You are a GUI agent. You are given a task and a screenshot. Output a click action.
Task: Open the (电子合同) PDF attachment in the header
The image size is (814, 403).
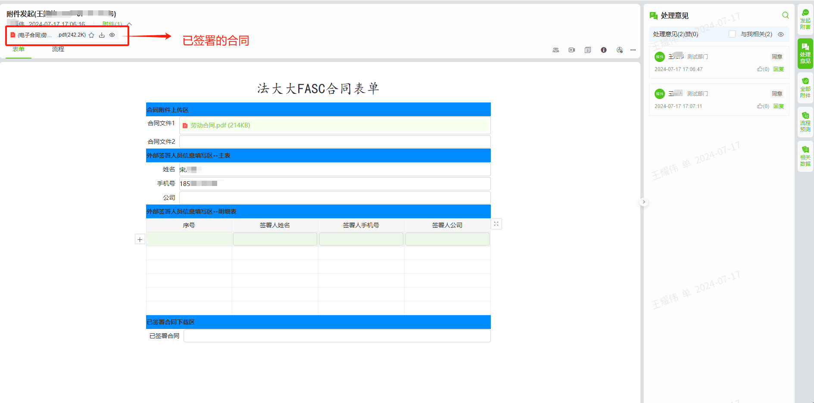click(x=48, y=35)
